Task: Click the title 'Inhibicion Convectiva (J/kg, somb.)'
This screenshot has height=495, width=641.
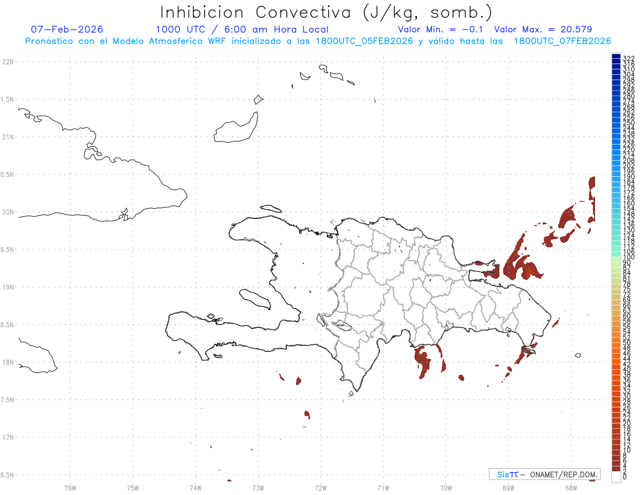Action: click(326, 13)
